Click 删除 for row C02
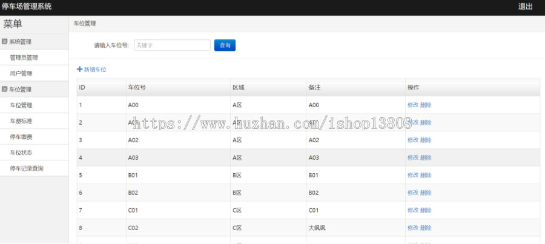545x244 pixels. [426, 228]
